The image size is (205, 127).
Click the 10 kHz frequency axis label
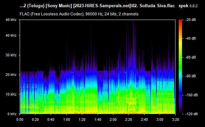[x=11, y=94]
